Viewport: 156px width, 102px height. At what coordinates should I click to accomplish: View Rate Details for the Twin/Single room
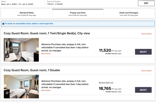pyautogui.click(x=46, y=54)
